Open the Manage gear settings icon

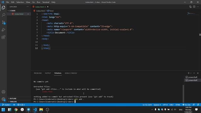(x=3, y=99)
